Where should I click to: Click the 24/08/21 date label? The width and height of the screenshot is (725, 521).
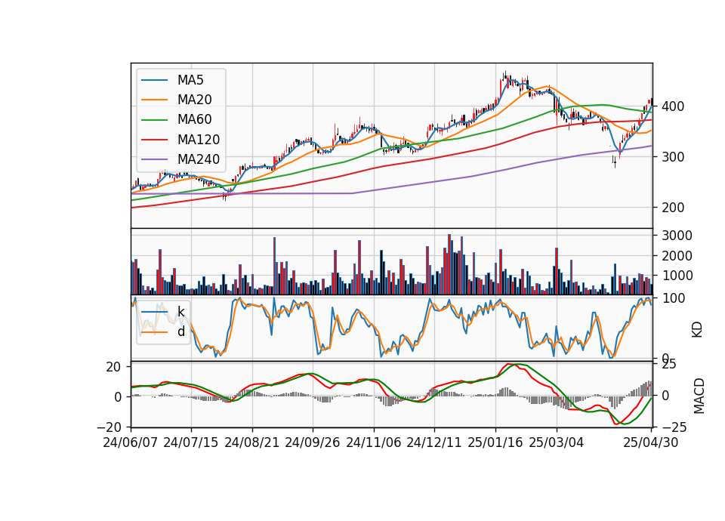[x=252, y=442]
